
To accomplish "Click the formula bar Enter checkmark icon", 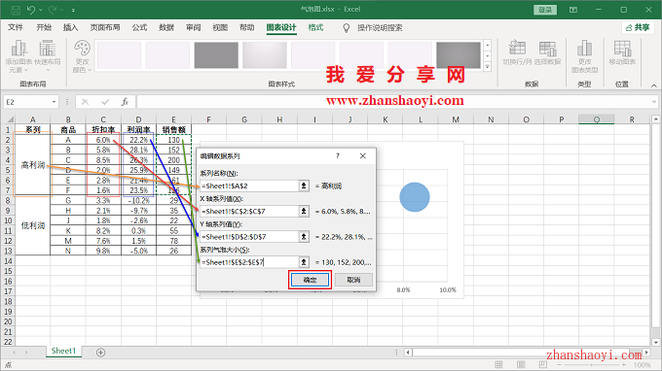I will tap(105, 102).
